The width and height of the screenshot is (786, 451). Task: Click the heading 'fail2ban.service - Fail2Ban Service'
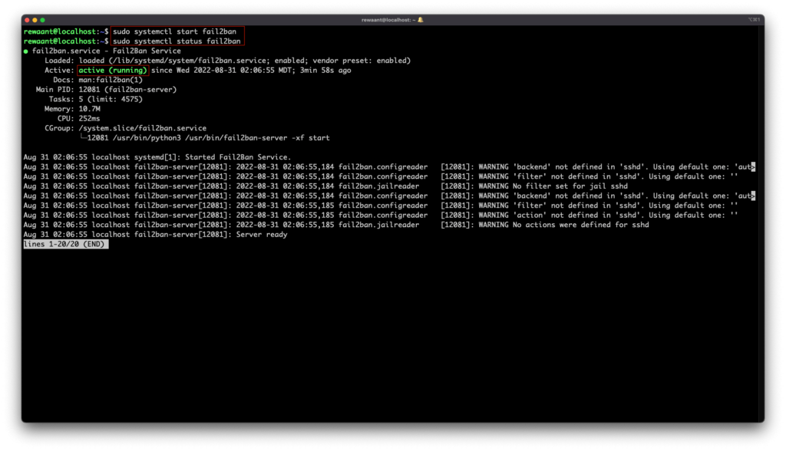click(106, 51)
